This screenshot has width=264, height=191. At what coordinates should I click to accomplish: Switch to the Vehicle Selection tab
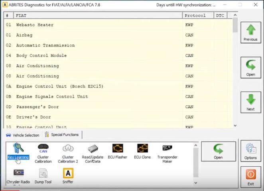(x=23, y=135)
